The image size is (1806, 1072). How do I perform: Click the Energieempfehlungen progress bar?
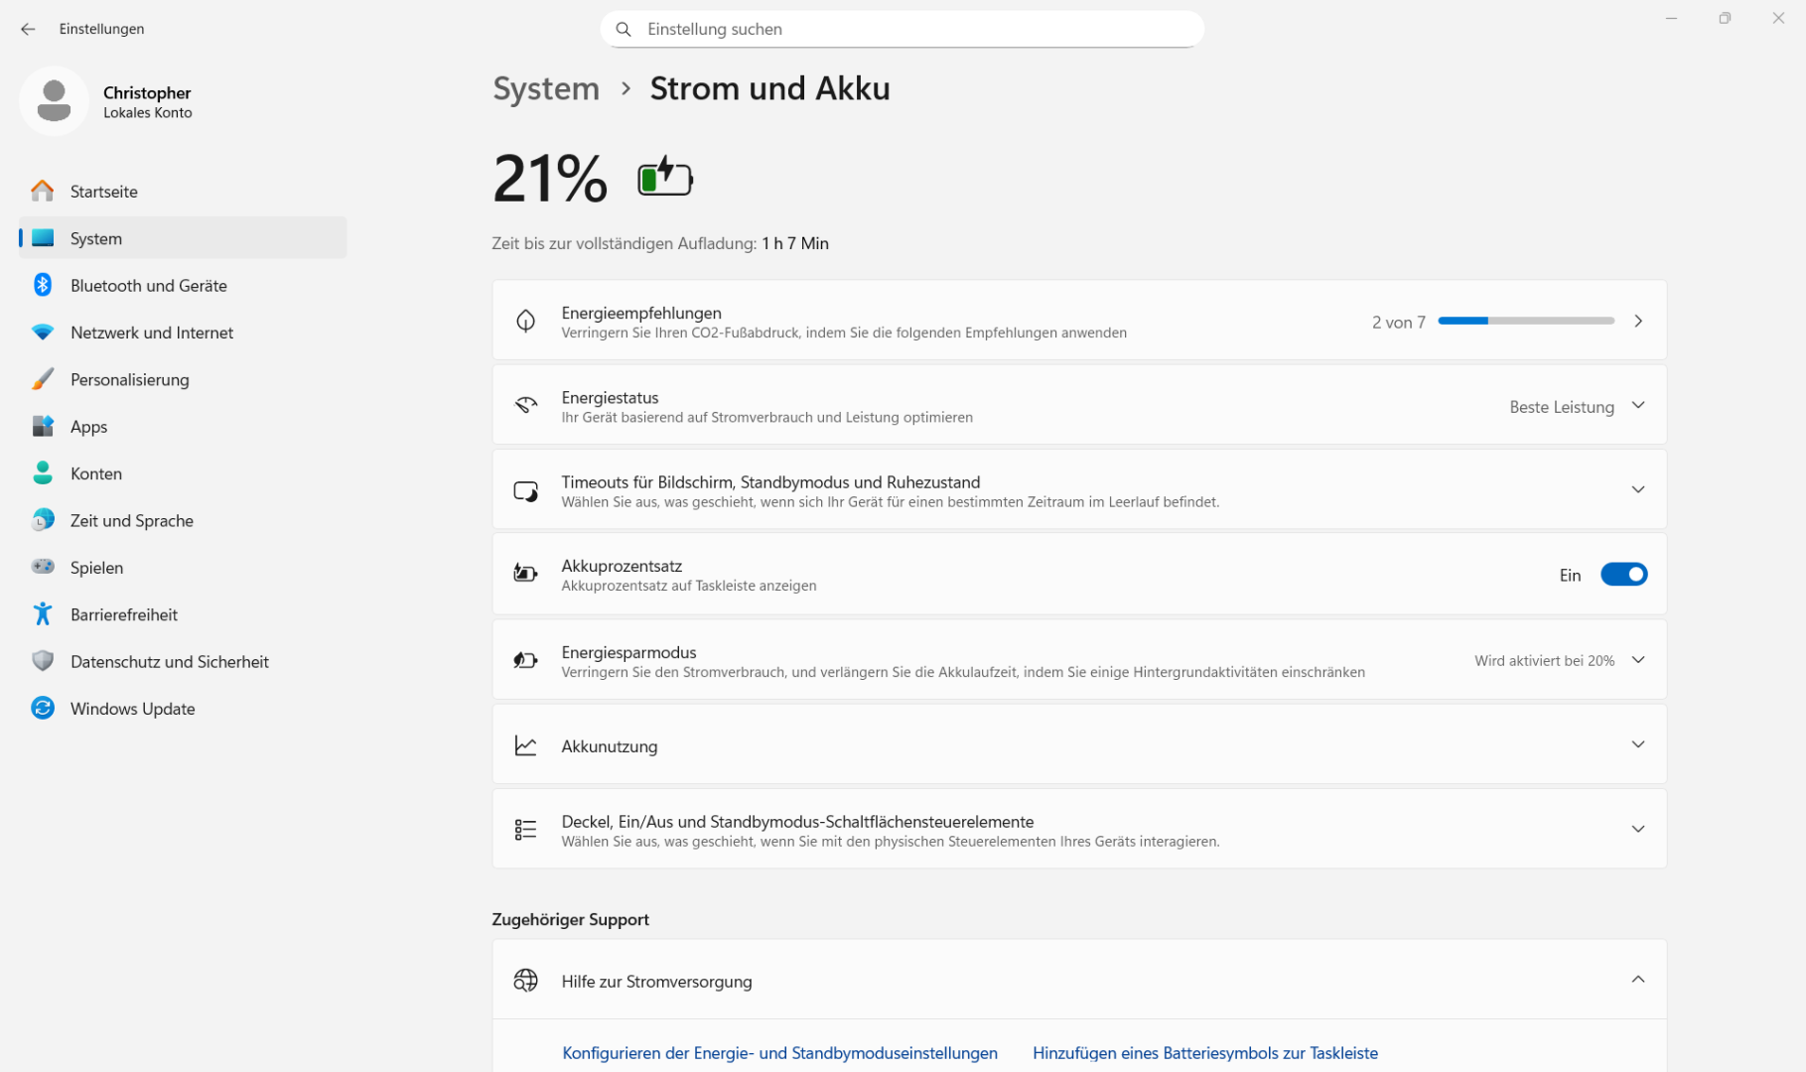click(1525, 321)
